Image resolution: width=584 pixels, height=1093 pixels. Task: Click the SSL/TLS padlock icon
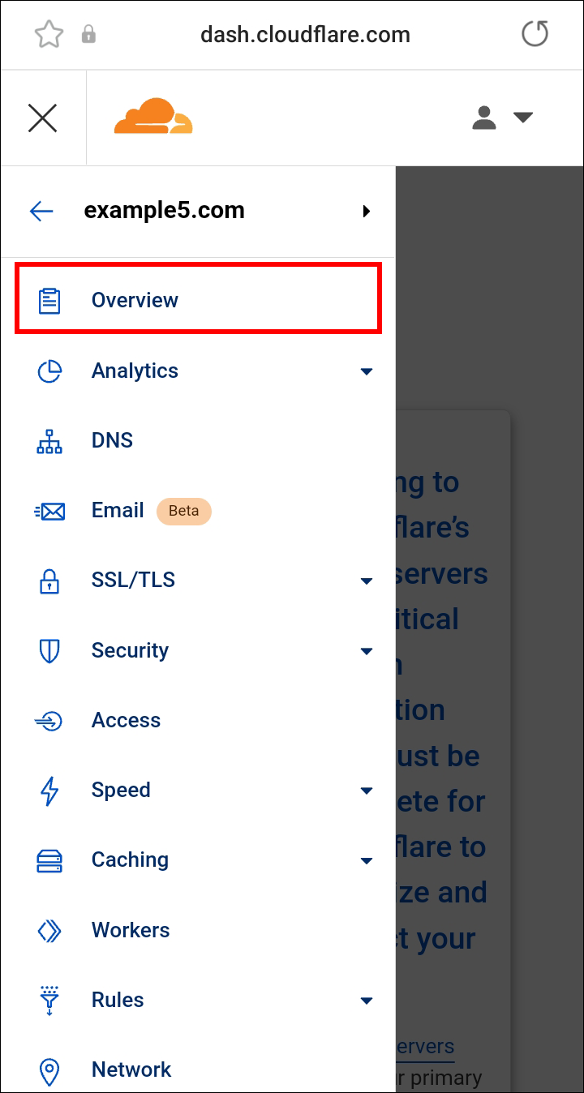pos(49,581)
